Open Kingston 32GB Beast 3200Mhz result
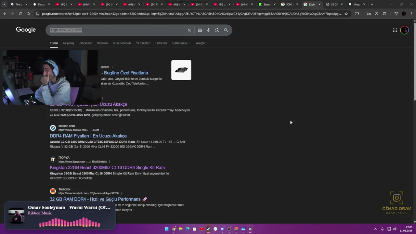The width and height of the screenshot is (416, 234). coord(107,168)
